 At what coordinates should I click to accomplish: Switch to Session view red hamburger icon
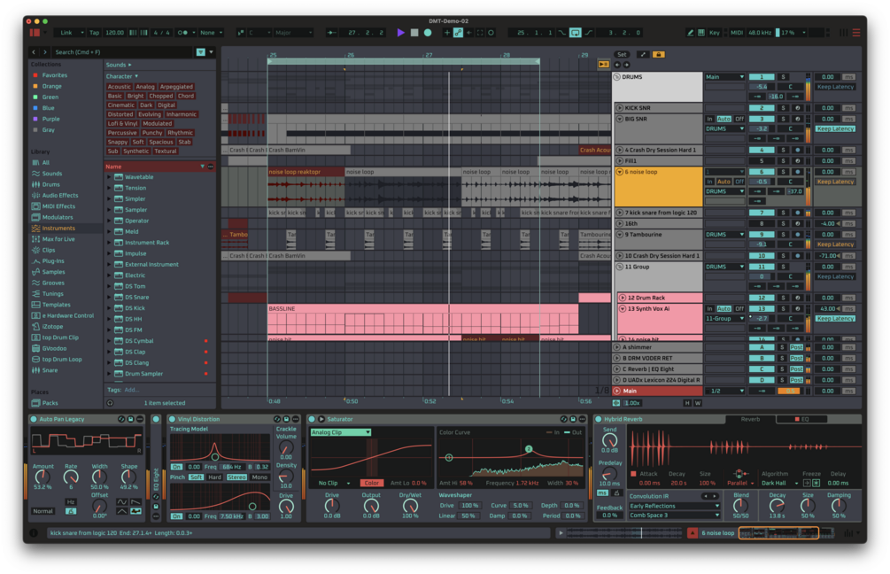[x=856, y=33]
